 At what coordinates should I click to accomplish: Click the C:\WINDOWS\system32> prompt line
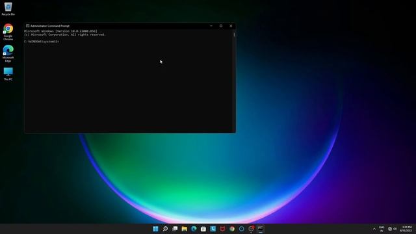click(x=42, y=42)
